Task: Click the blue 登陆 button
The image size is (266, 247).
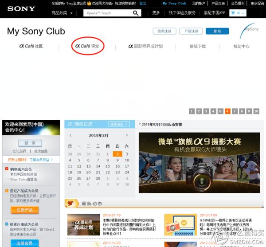Action: point(217,31)
